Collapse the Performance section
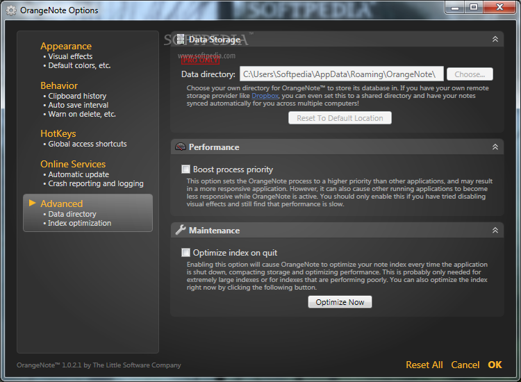Screen dimensions: 521x382 click(x=495, y=147)
